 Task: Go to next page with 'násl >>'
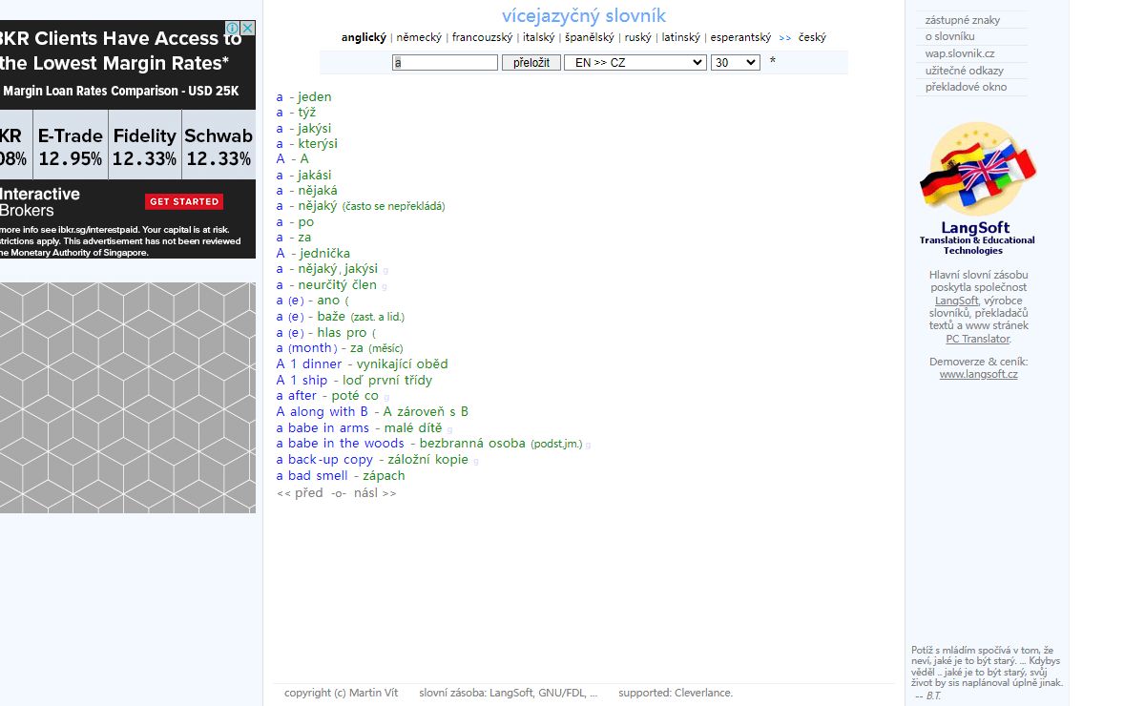(x=375, y=493)
